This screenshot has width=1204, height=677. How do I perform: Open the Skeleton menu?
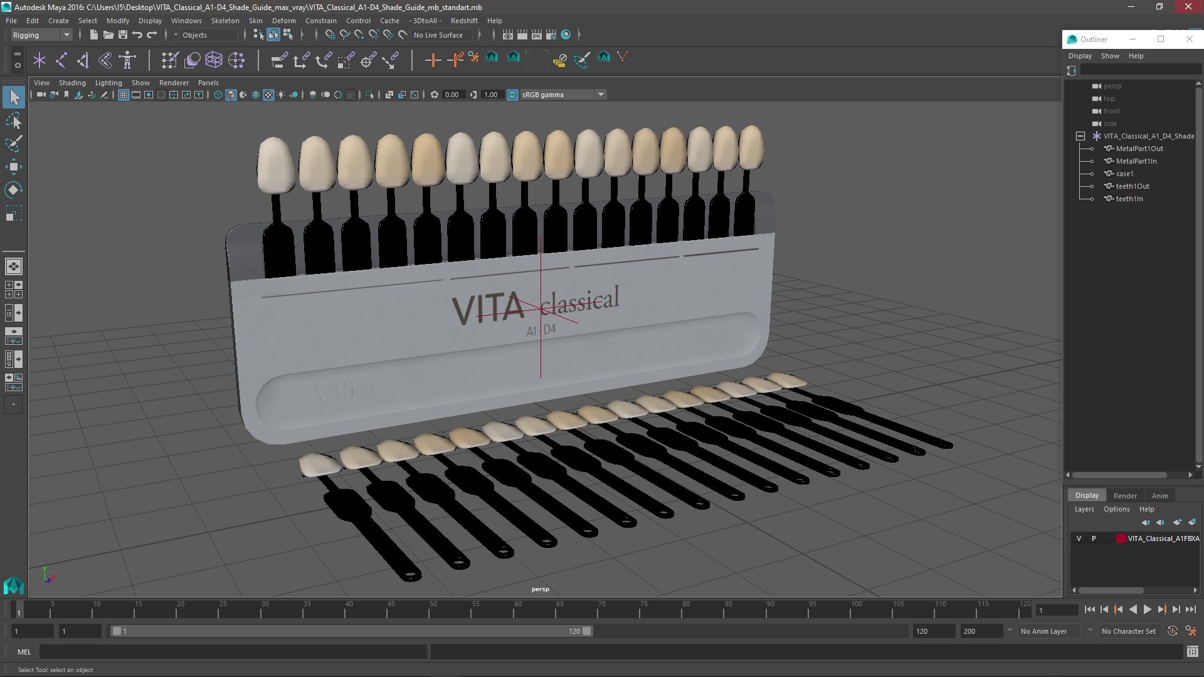tap(225, 21)
